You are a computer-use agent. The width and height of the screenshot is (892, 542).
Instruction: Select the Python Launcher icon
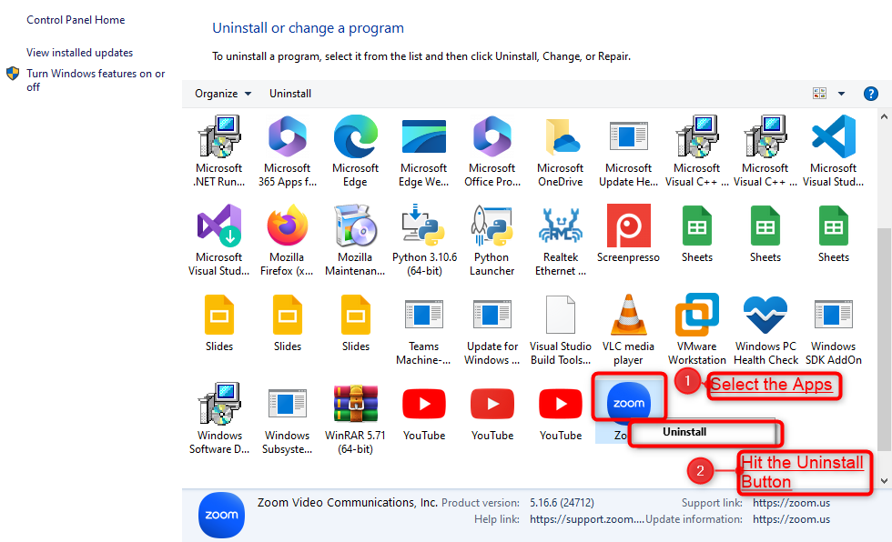click(492, 226)
